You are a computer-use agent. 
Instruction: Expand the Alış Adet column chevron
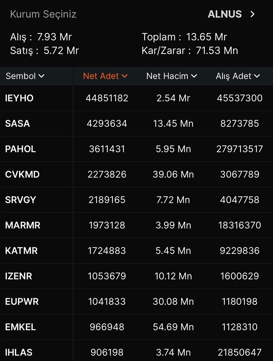257,76
